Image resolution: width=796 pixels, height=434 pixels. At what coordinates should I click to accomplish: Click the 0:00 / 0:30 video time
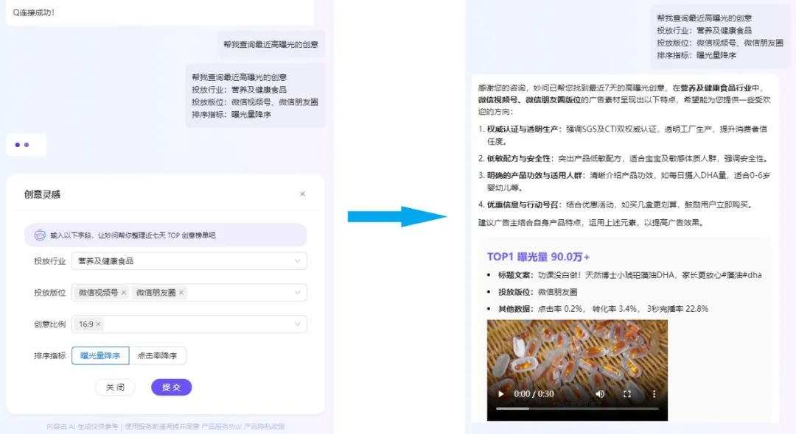(534, 394)
